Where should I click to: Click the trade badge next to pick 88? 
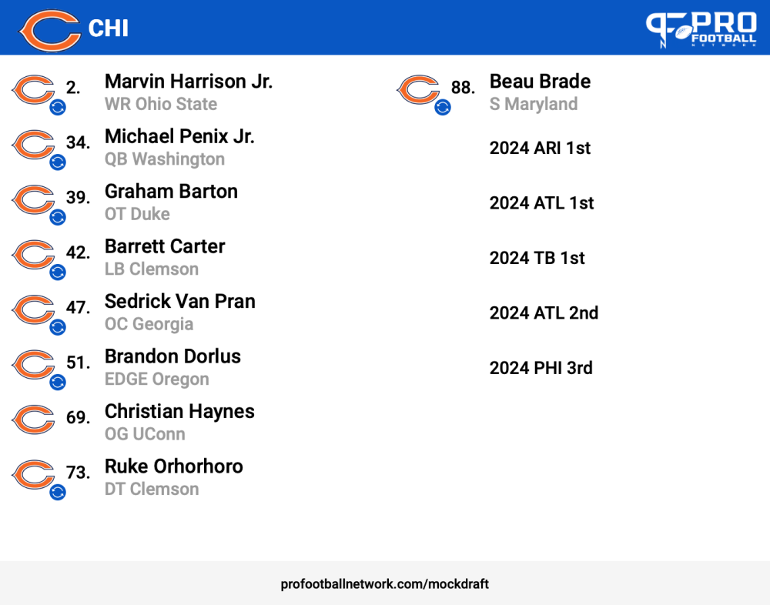pyautogui.click(x=443, y=107)
